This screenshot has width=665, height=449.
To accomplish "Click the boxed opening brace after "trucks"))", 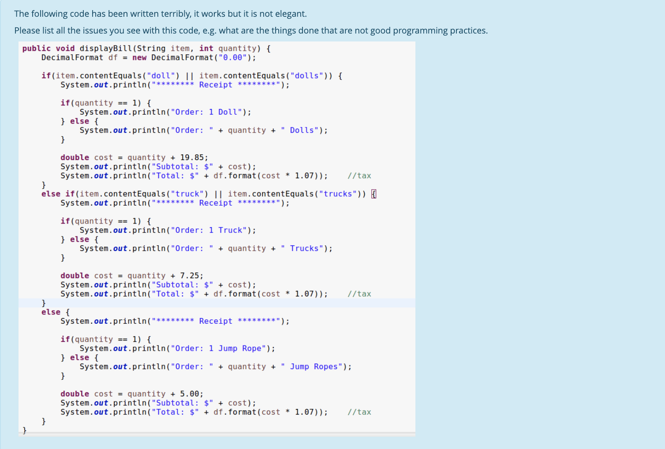I will pyautogui.click(x=374, y=194).
